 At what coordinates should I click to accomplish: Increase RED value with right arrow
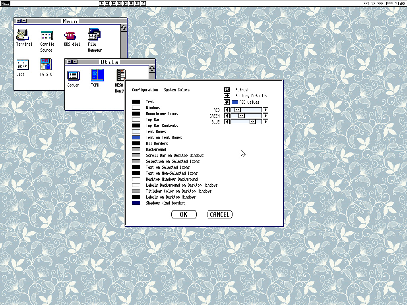click(x=266, y=110)
